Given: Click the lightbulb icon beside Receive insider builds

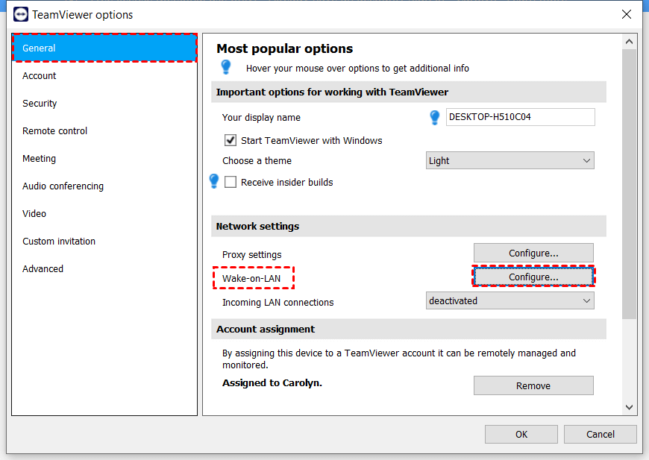Looking at the screenshot, I should [x=214, y=181].
